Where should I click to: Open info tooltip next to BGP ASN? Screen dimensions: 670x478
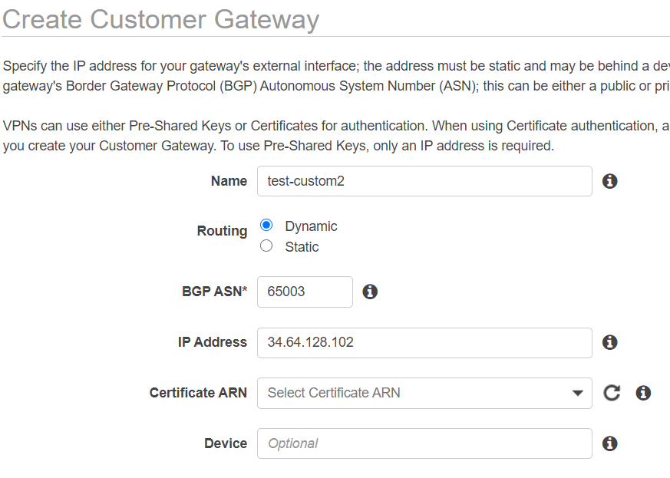click(x=370, y=292)
